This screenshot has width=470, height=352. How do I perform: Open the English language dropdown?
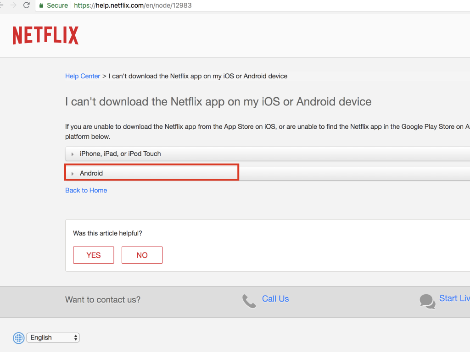click(x=53, y=338)
